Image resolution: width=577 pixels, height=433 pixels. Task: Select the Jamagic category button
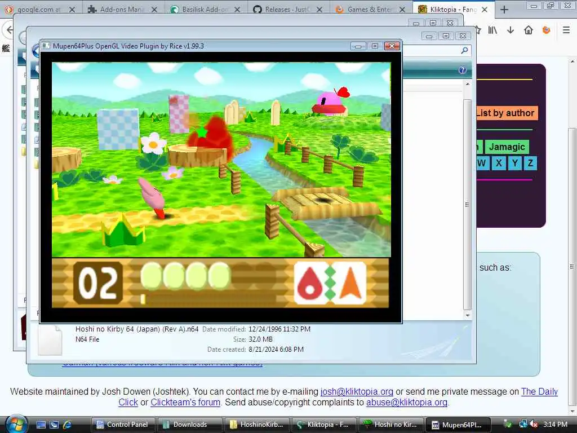(507, 147)
